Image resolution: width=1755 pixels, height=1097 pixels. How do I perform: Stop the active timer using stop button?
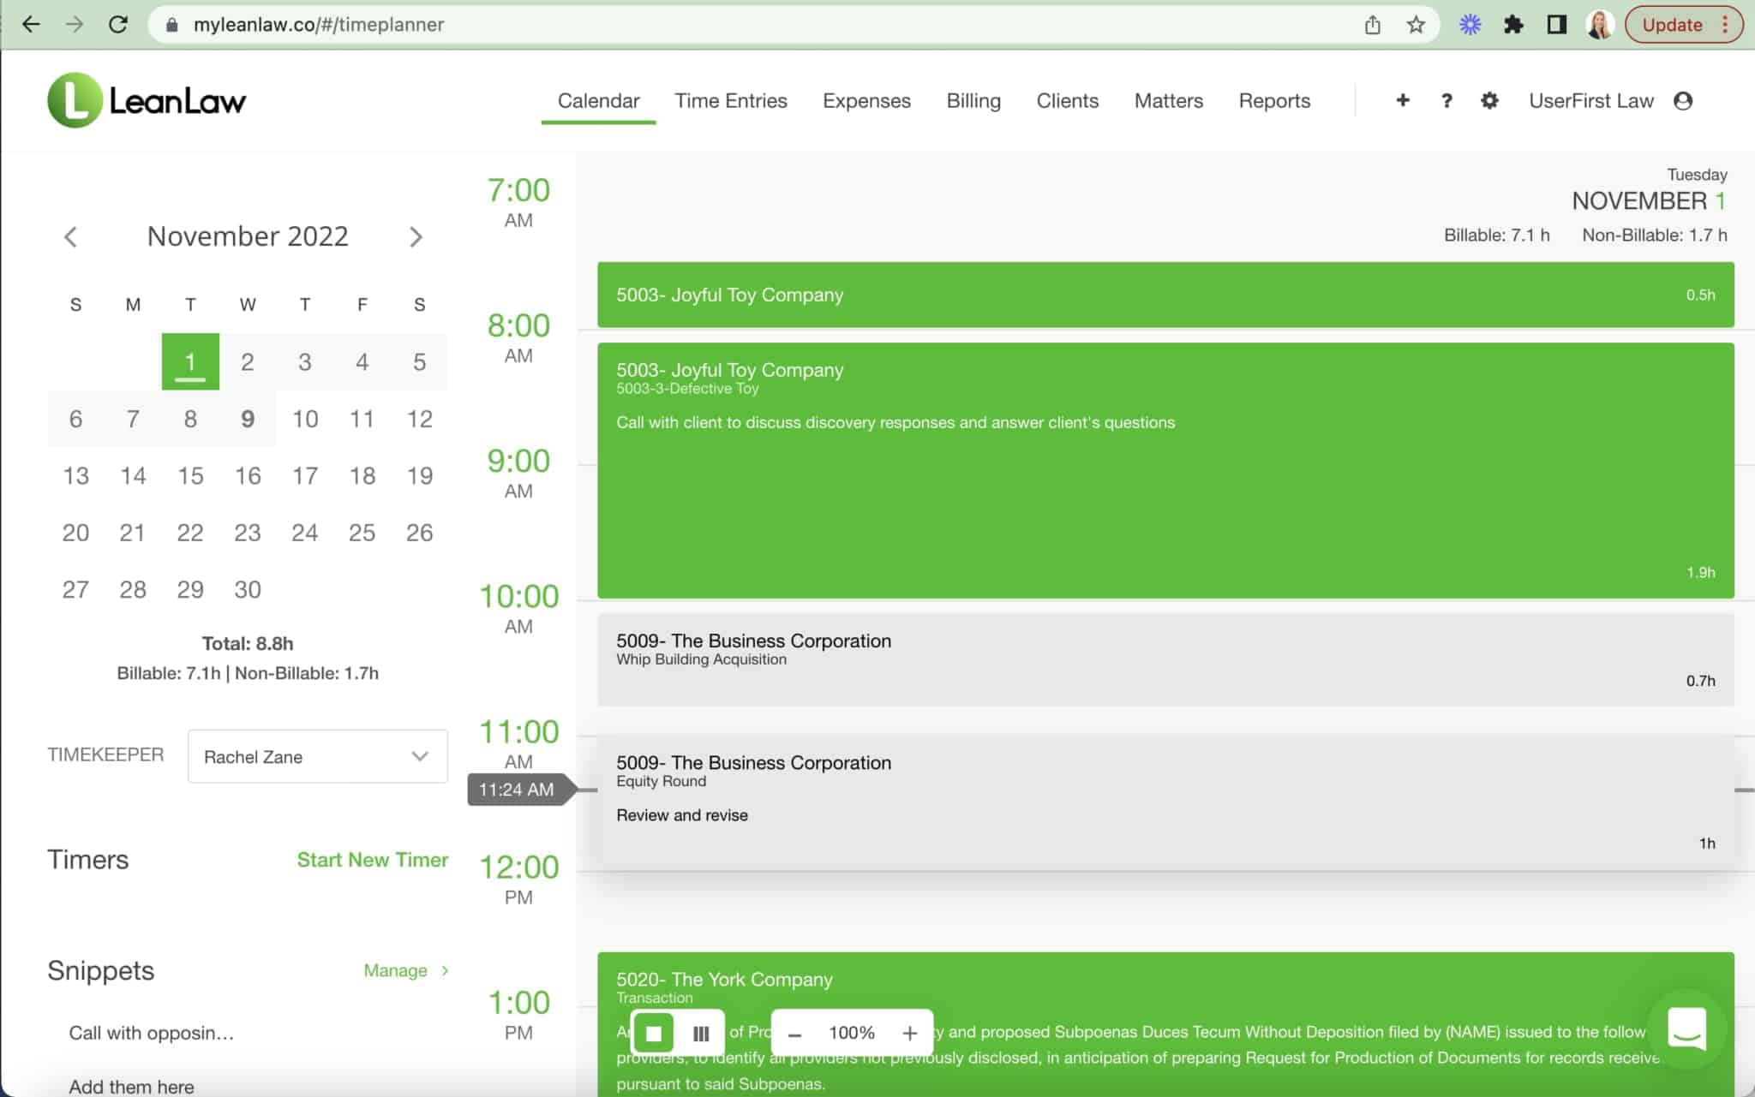pyautogui.click(x=654, y=1034)
